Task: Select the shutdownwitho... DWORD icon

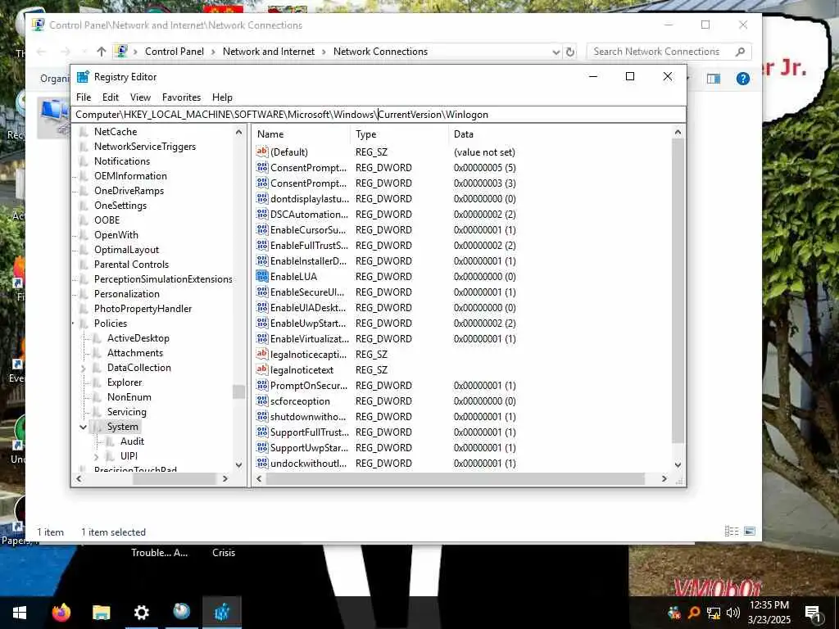Action: click(261, 416)
